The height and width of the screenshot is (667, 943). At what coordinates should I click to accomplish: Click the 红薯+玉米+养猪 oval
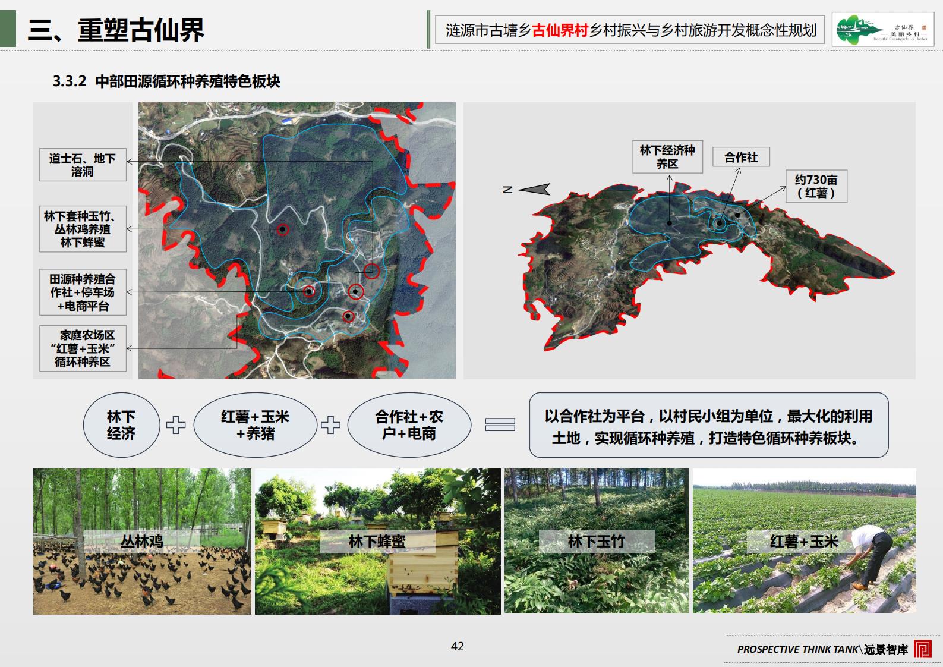(255, 425)
